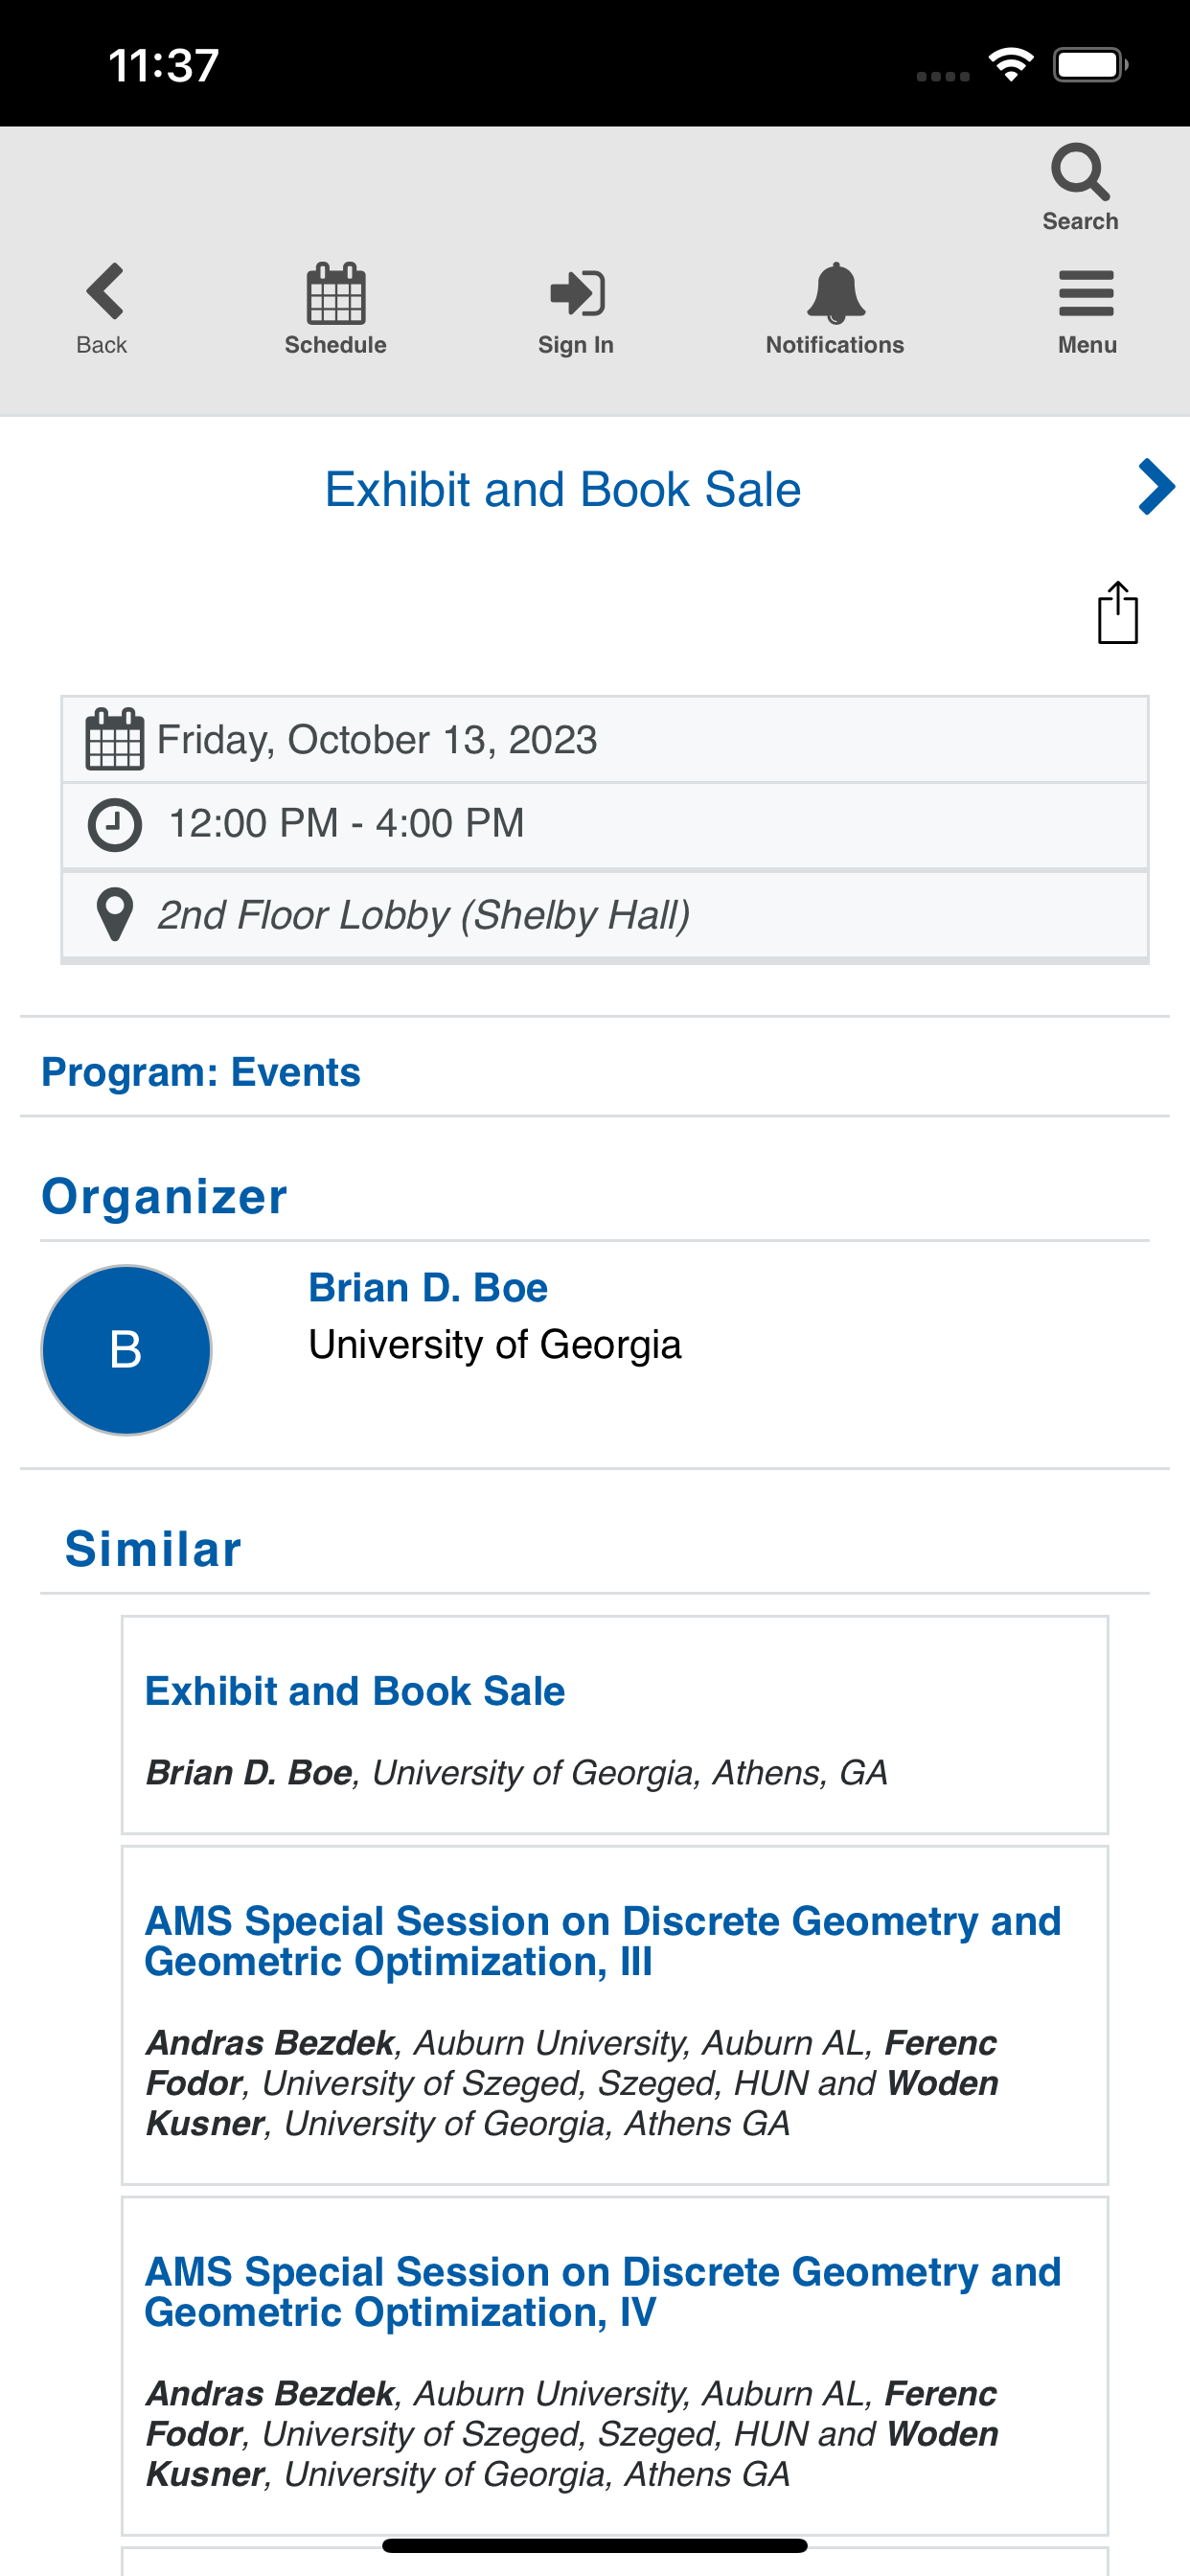Open the hamburger Menu

(1086, 294)
